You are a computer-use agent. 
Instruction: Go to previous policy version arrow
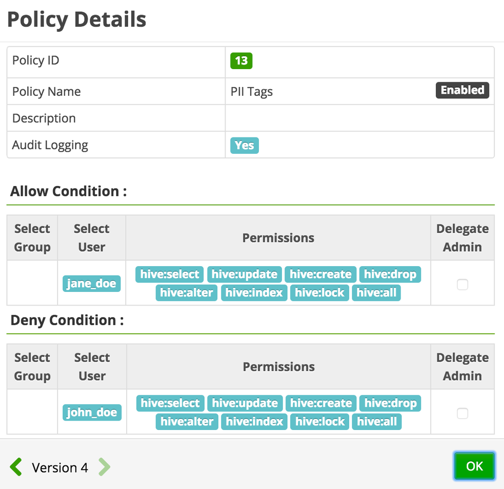[16, 467]
